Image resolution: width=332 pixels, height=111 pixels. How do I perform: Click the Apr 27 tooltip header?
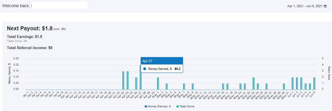162,61
